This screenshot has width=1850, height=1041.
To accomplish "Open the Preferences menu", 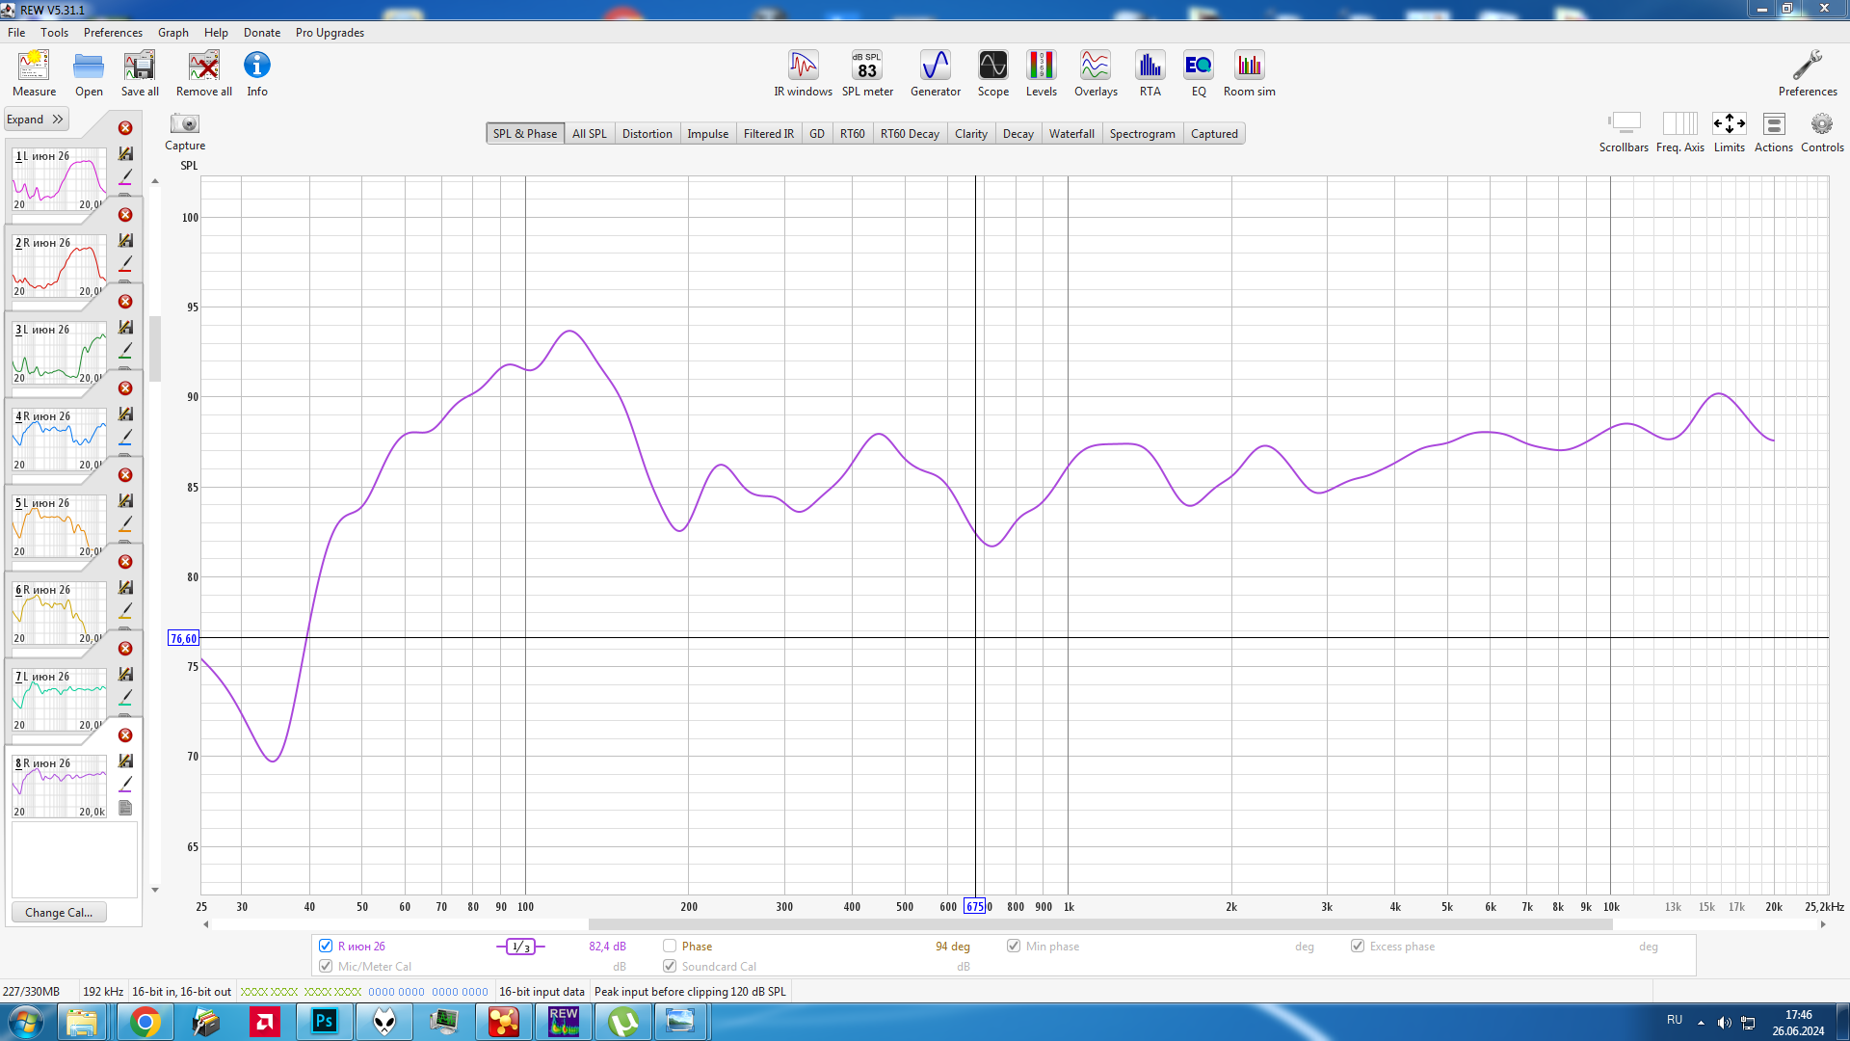I will click(x=113, y=32).
